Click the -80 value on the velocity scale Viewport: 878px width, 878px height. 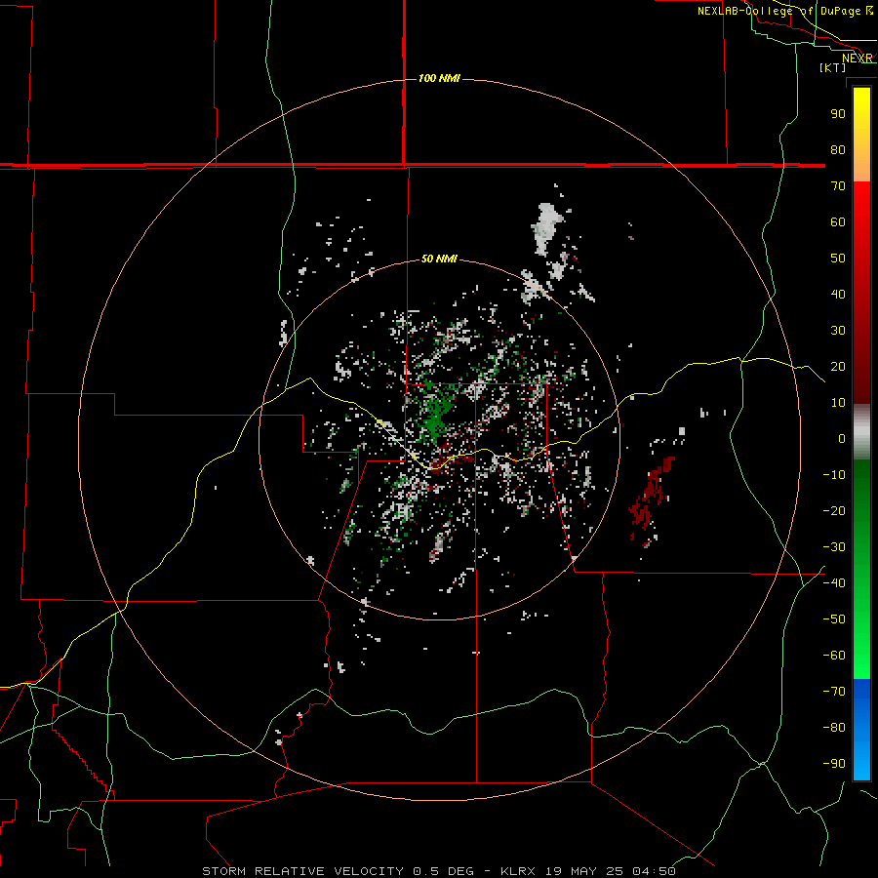(834, 728)
